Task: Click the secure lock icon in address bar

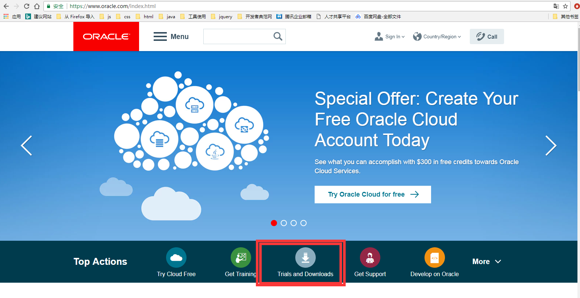Action: click(49, 6)
